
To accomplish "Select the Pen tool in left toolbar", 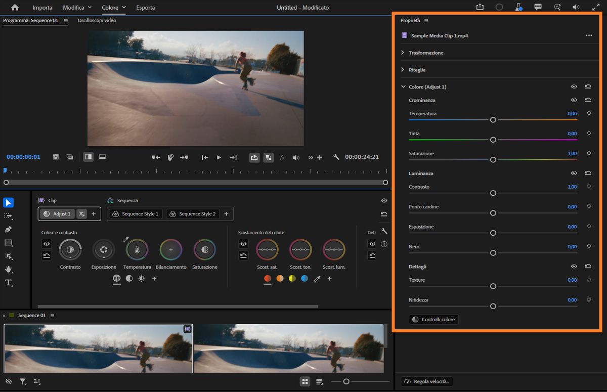I will click(x=8, y=229).
